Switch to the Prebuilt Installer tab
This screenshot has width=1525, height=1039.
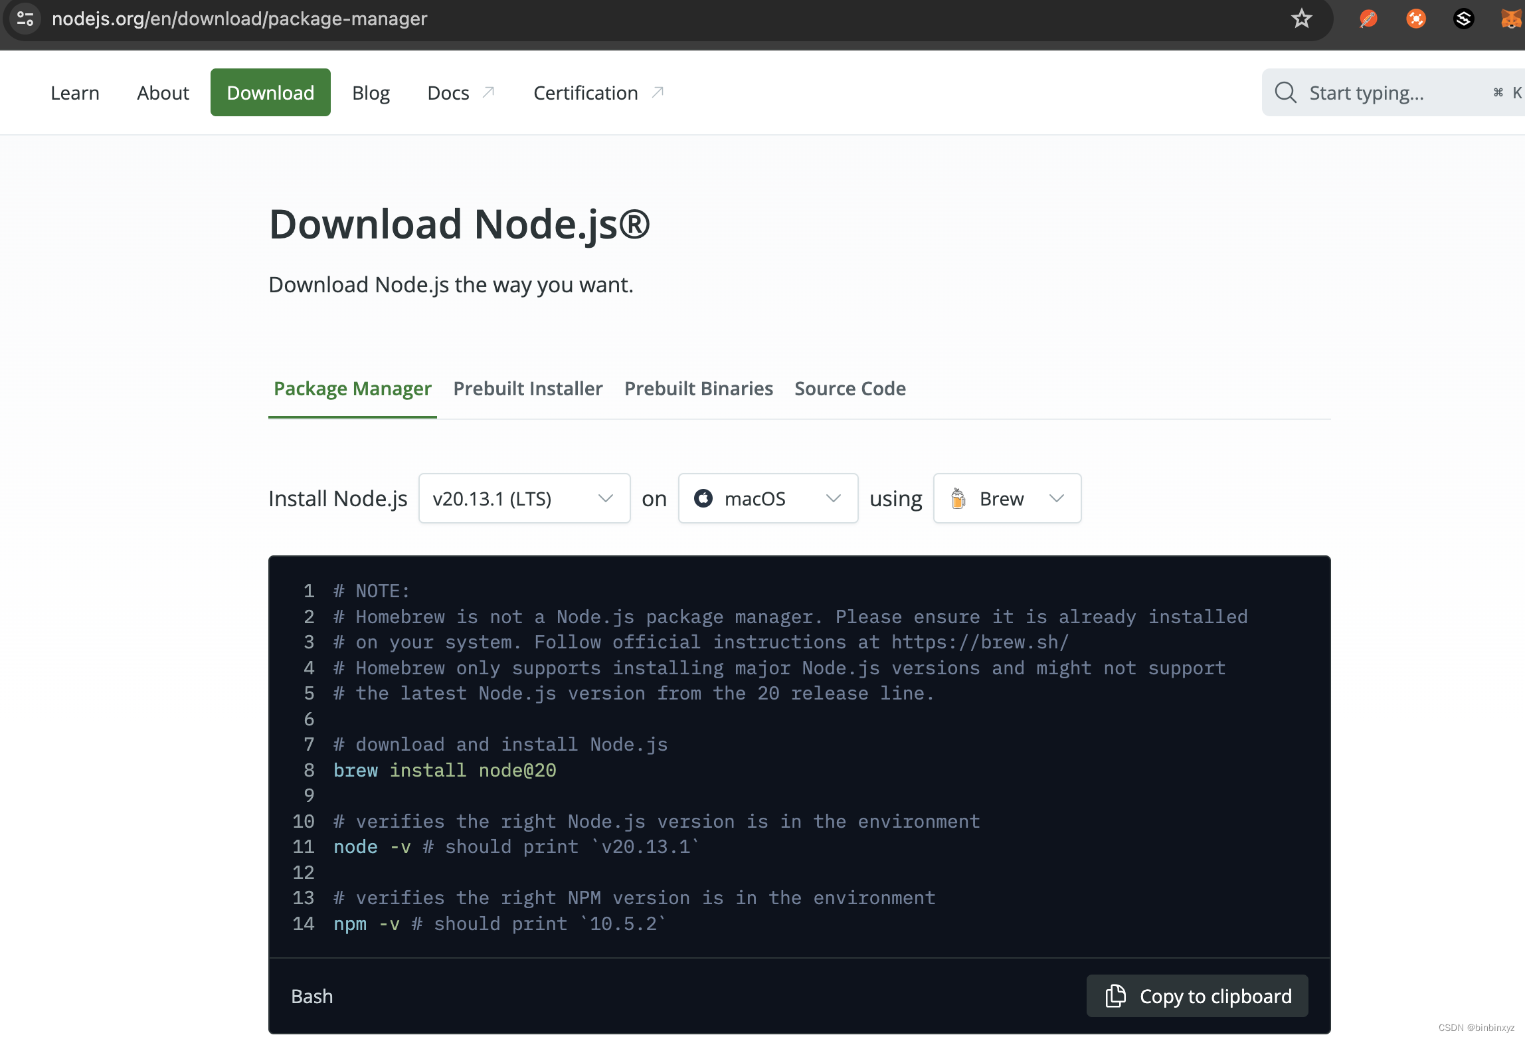528,389
